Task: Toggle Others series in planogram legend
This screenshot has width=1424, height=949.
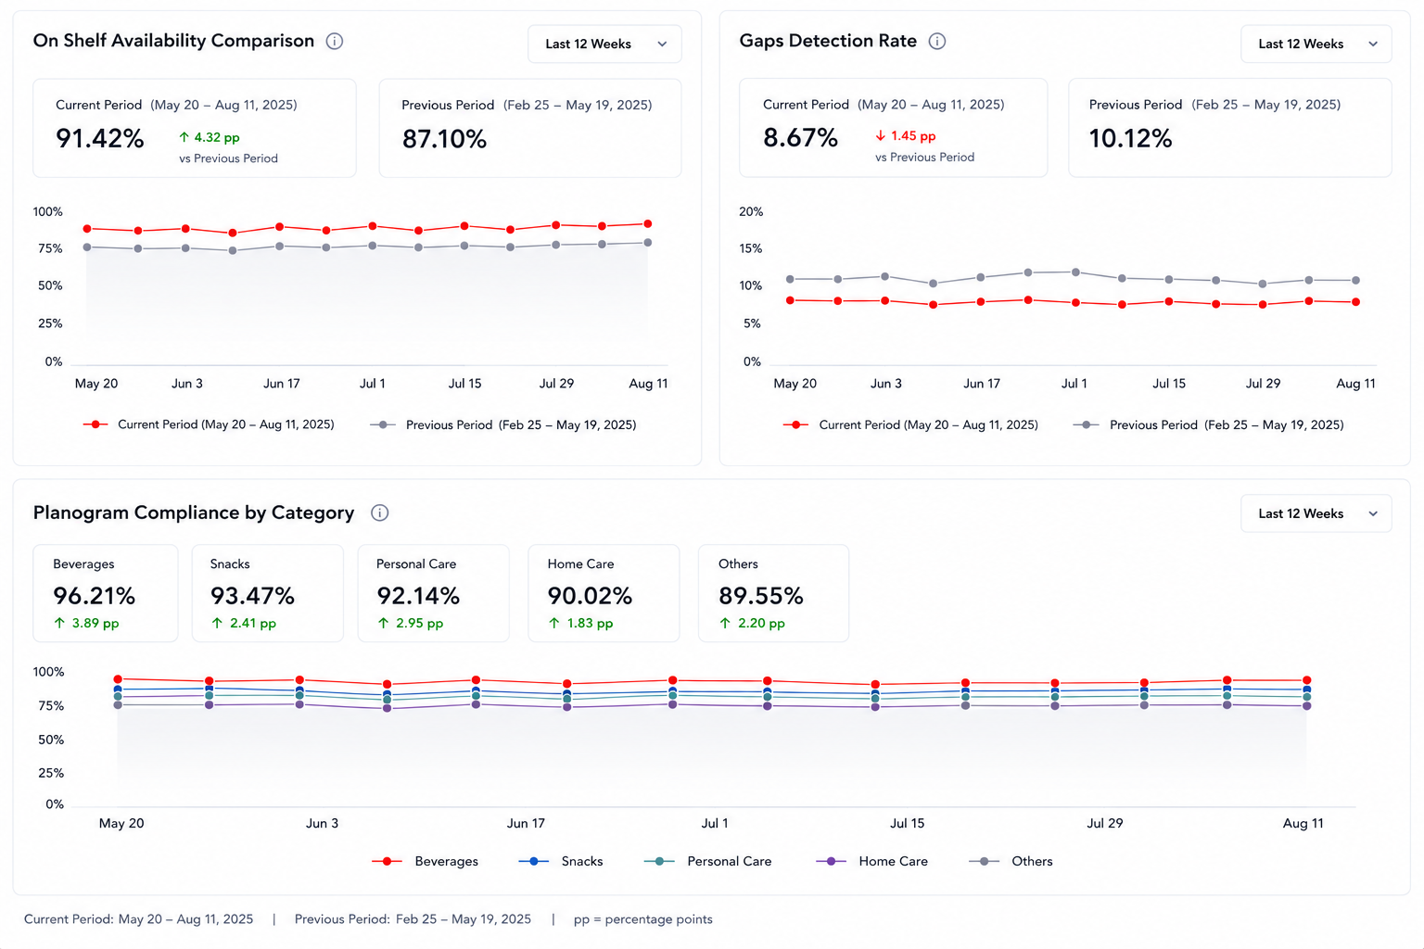Action: [x=1011, y=861]
